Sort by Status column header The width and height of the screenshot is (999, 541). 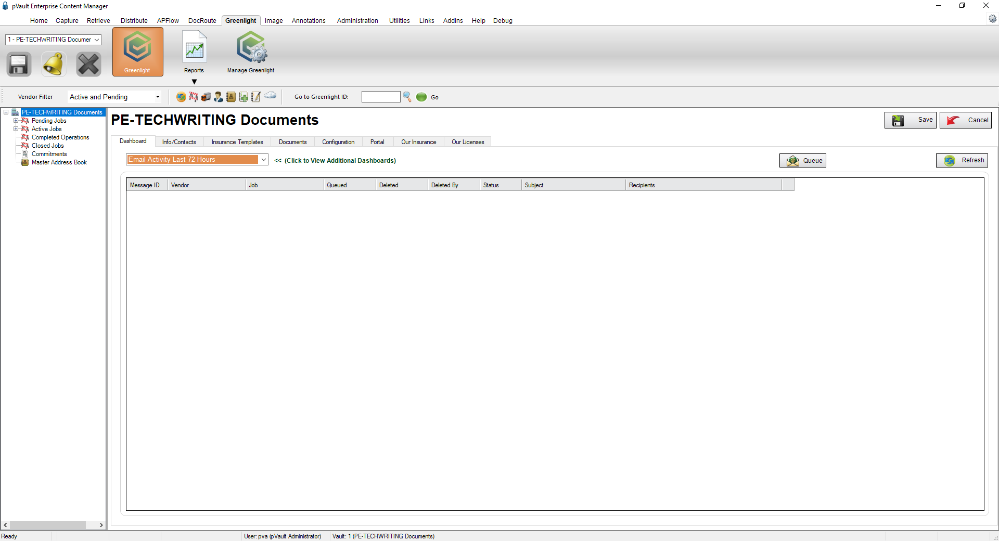pos(501,185)
